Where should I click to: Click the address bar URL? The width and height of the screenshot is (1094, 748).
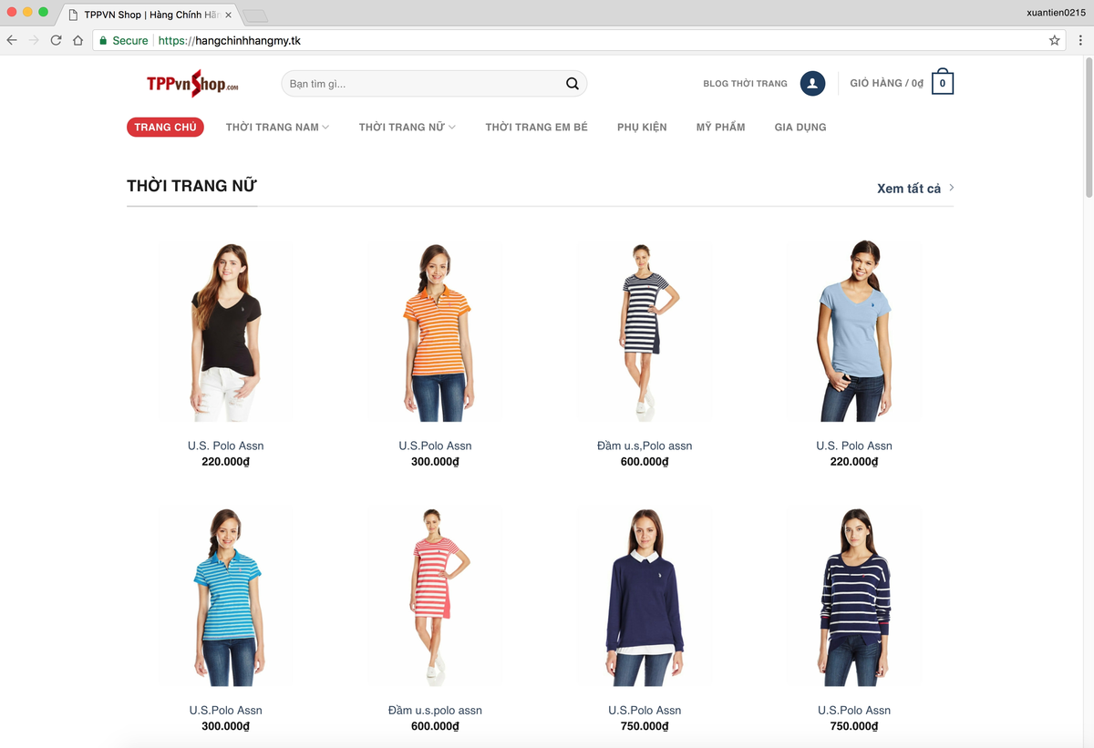click(229, 40)
